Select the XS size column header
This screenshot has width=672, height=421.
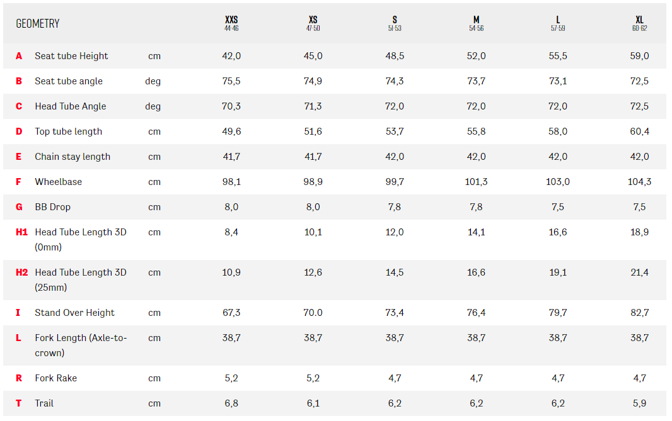point(313,23)
